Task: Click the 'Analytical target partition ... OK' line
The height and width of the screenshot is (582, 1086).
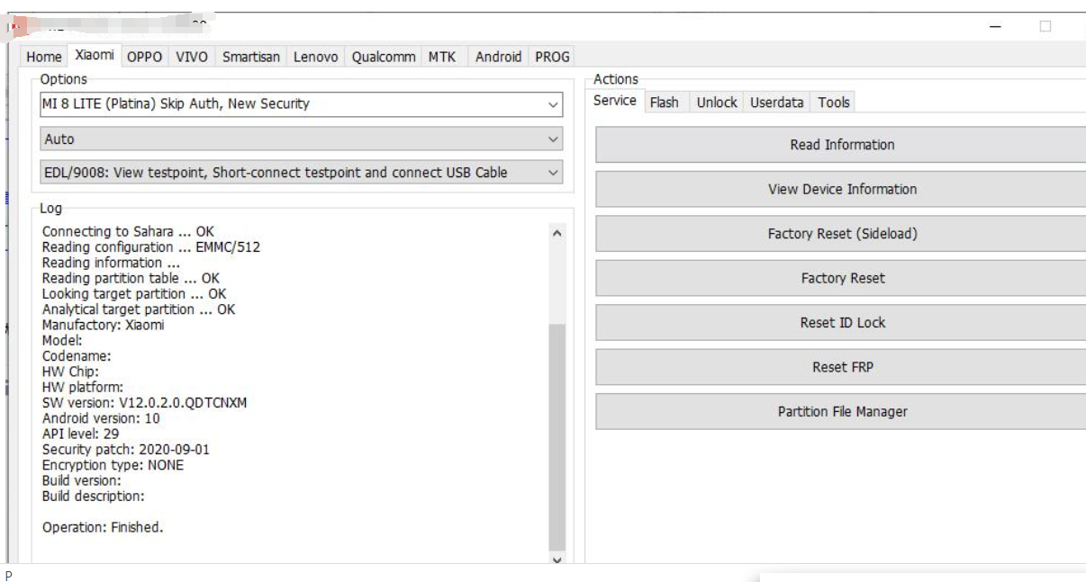Action: click(x=139, y=309)
